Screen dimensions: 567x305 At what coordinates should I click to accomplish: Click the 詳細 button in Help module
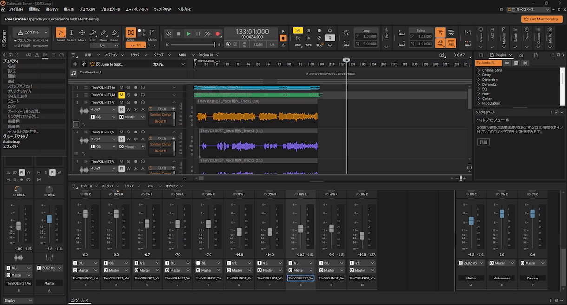tap(483, 142)
